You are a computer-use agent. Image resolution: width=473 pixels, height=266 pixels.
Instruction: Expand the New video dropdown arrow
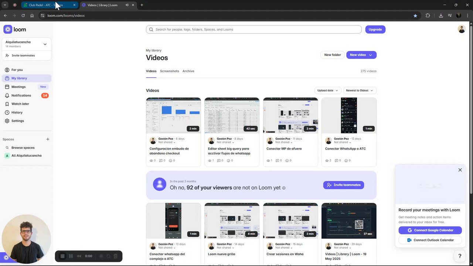[x=370, y=55]
